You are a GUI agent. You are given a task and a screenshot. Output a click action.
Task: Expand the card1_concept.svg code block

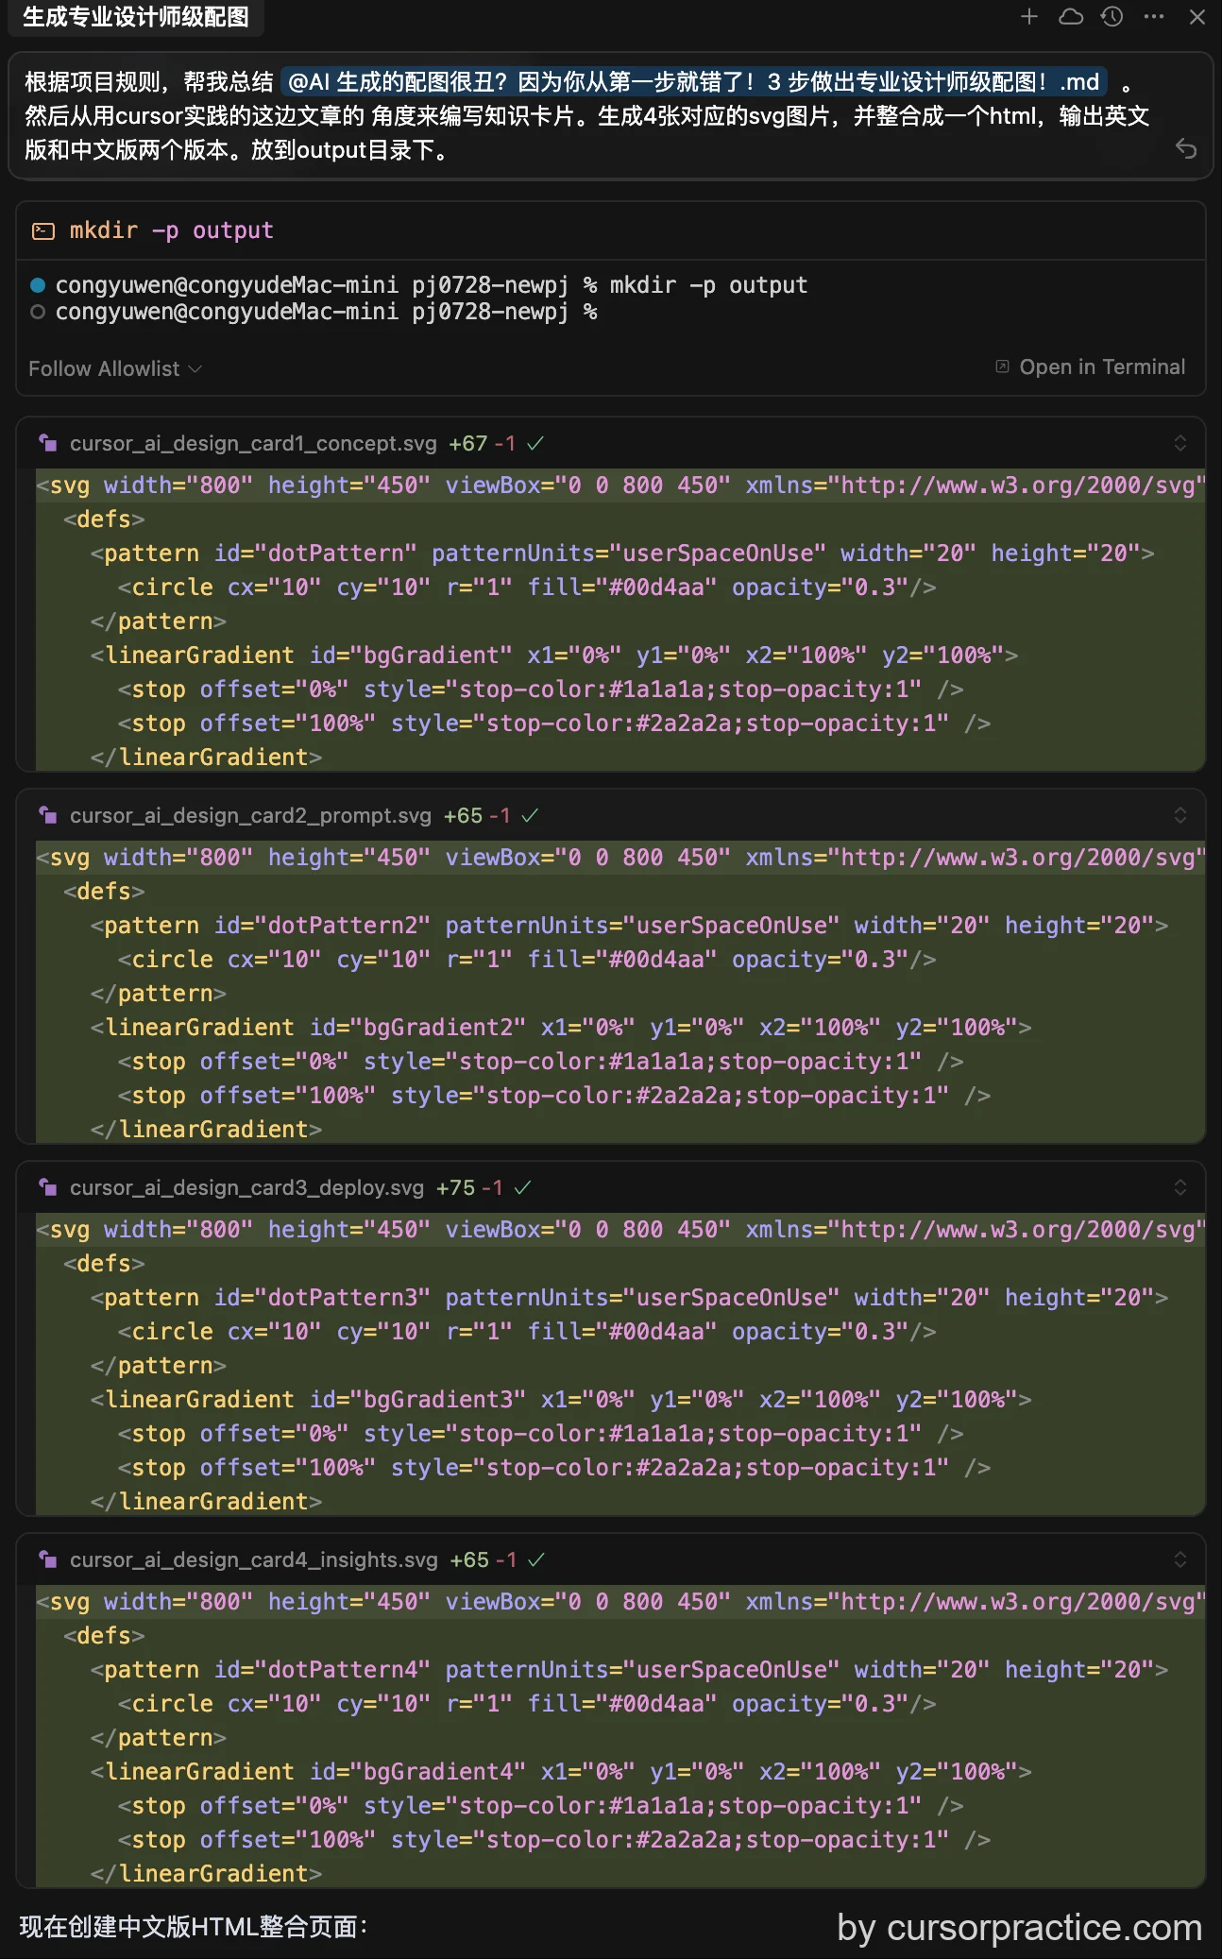(x=1180, y=443)
